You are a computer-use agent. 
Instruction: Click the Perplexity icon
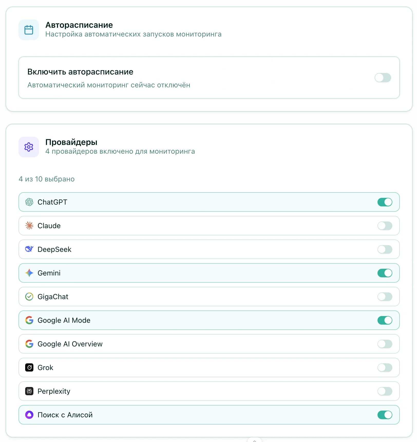(29, 391)
